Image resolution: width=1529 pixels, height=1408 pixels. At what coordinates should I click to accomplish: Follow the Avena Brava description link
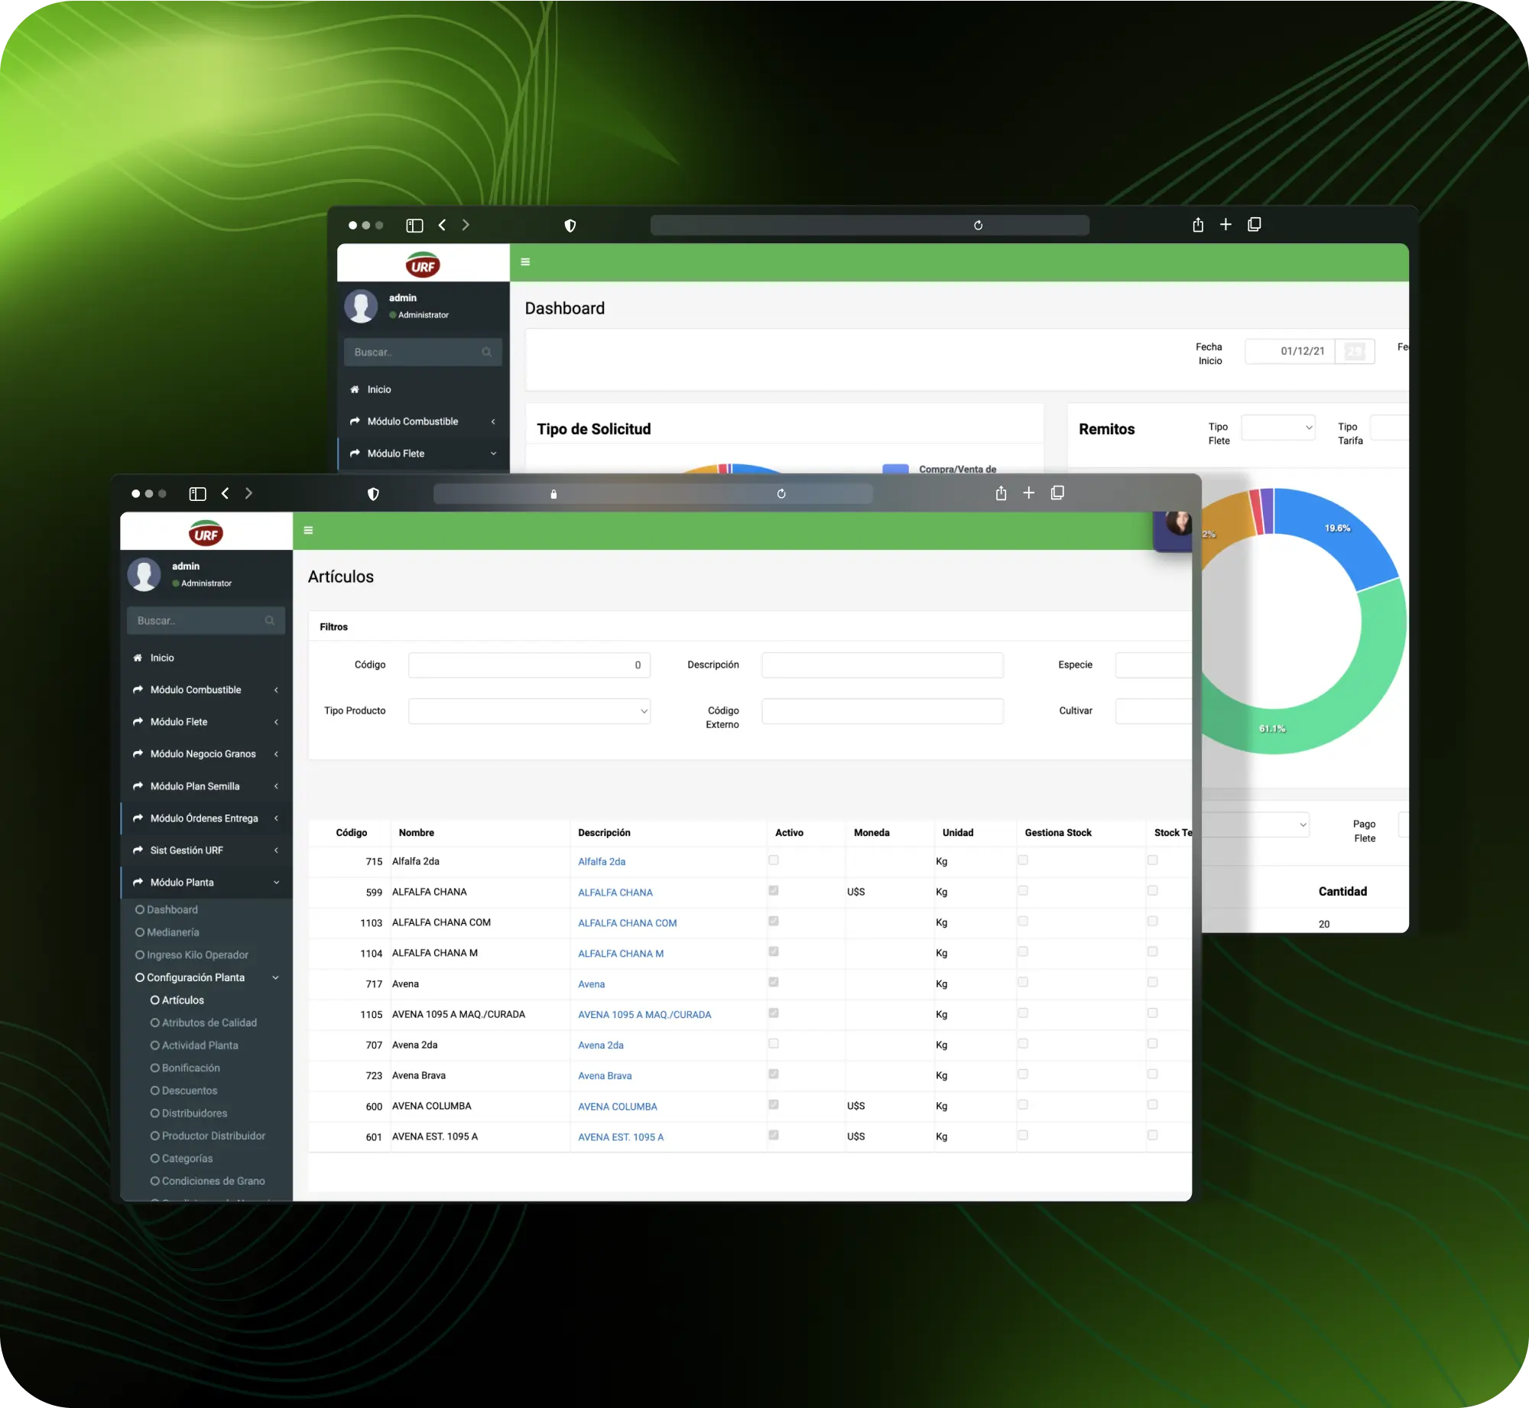[x=604, y=1075]
